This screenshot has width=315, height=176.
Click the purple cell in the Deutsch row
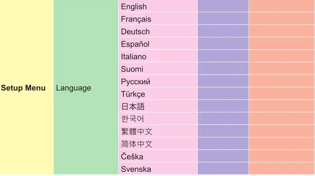coord(223,32)
